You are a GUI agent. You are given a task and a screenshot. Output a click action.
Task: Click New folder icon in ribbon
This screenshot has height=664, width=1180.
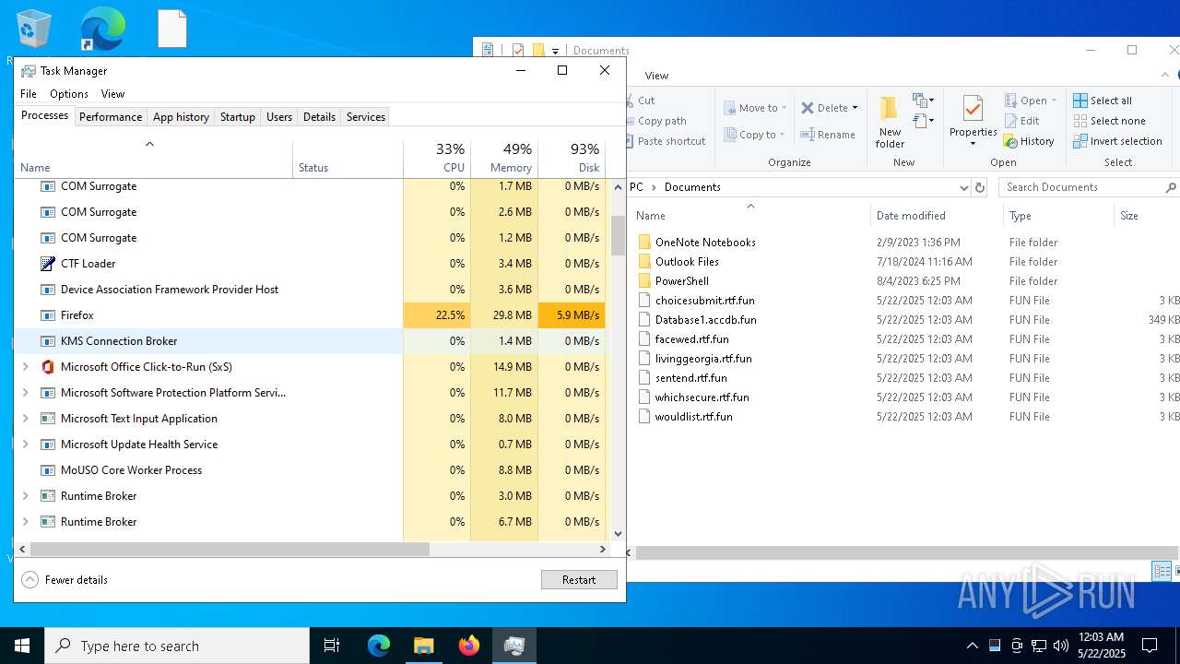coord(890,109)
